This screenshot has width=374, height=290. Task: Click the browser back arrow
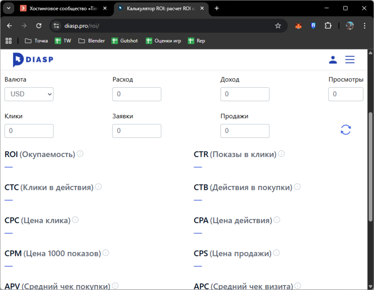pos(9,26)
